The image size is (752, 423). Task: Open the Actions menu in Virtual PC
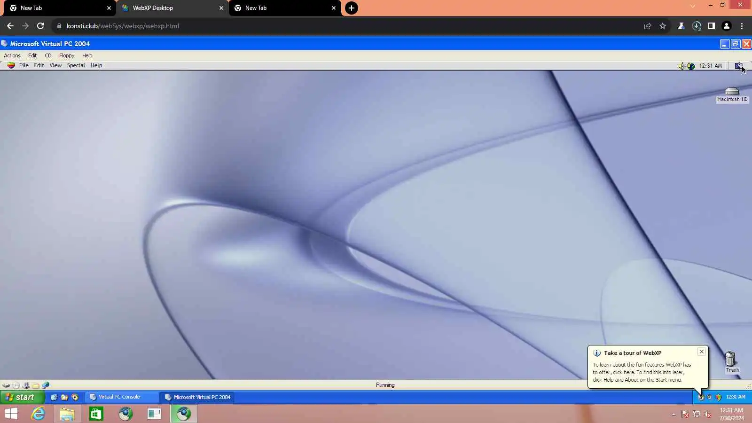pyautogui.click(x=12, y=55)
